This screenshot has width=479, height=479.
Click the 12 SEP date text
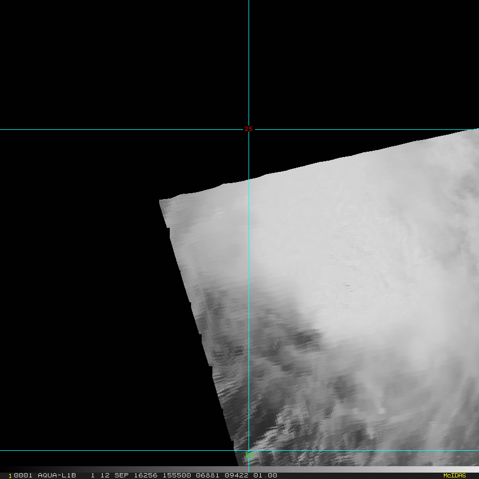(115, 475)
